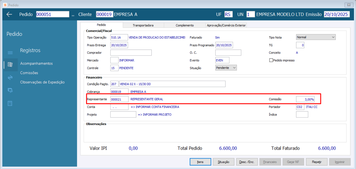356x169 pixels.
Task: Open the hamburger menu icon in sidebar
Action: [10, 53]
